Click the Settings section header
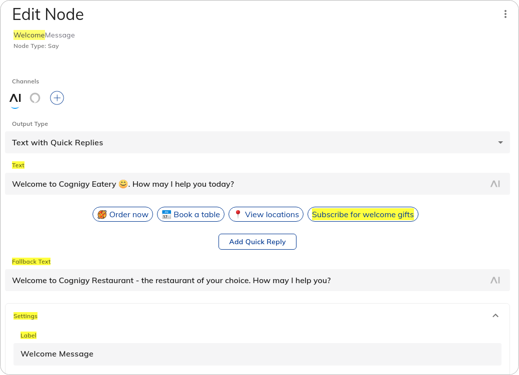The image size is (519, 375). coord(25,316)
